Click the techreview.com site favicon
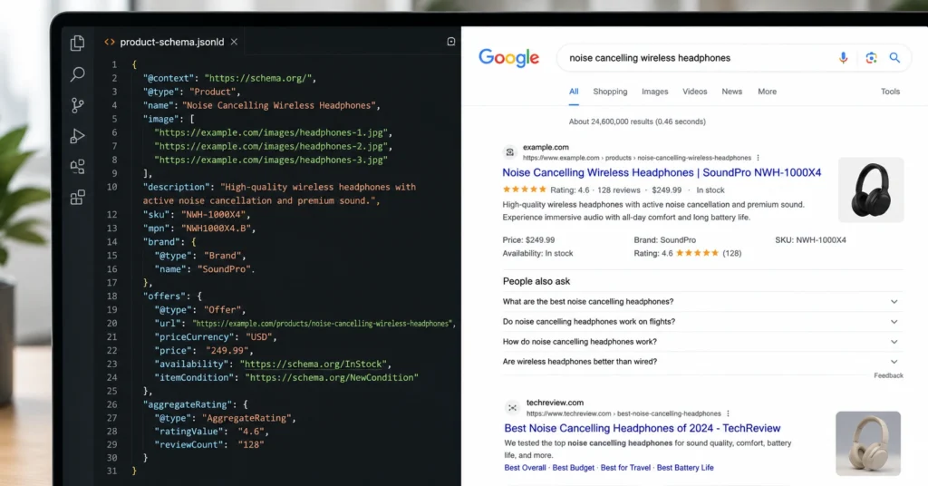This screenshot has height=486, width=928. [x=512, y=408]
